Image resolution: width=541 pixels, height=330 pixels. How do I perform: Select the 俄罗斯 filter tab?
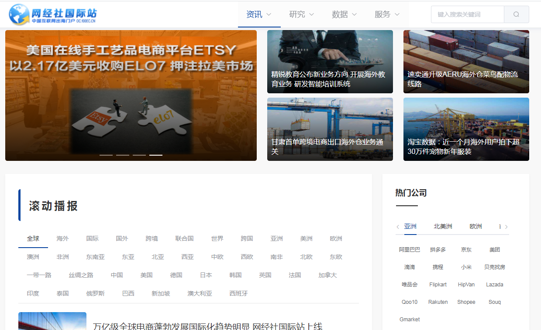pyautogui.click(x=96, y=293)
